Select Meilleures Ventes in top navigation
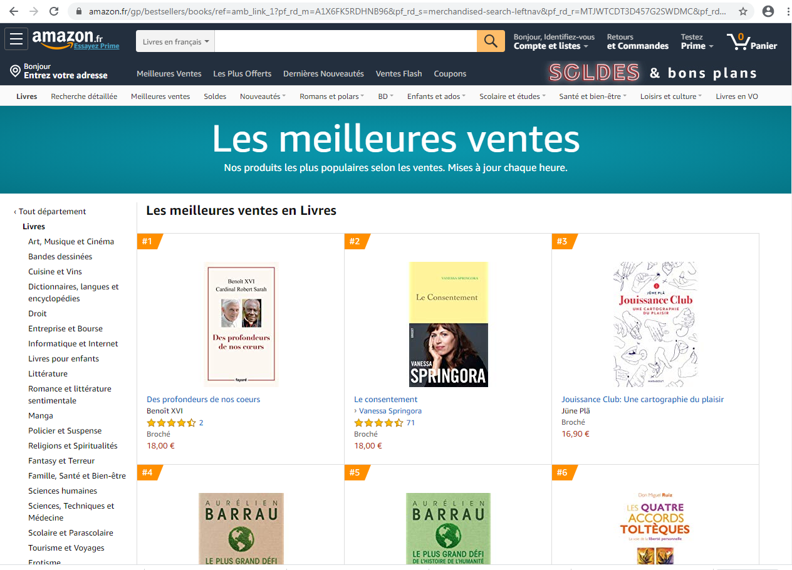The image size is (792, 570). (169, 74)
